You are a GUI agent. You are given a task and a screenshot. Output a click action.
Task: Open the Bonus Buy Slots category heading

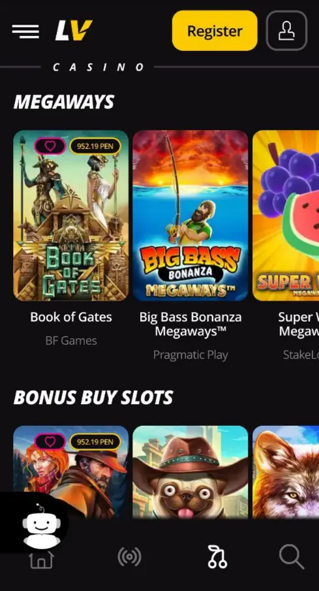[x=93, y=398]
